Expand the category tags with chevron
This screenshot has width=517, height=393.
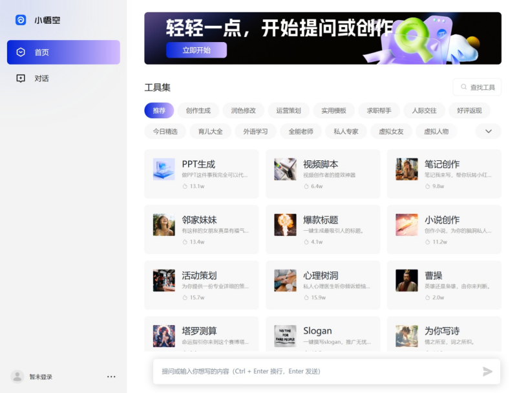[488, 131]
